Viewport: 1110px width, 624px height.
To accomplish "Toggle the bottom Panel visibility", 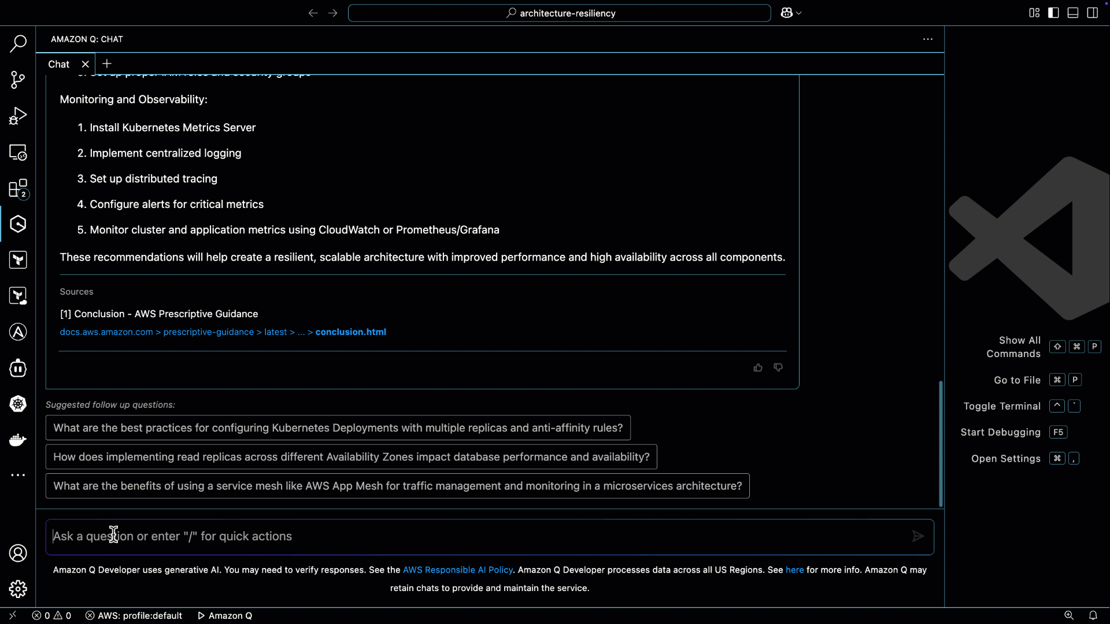I will (1072, 12).
